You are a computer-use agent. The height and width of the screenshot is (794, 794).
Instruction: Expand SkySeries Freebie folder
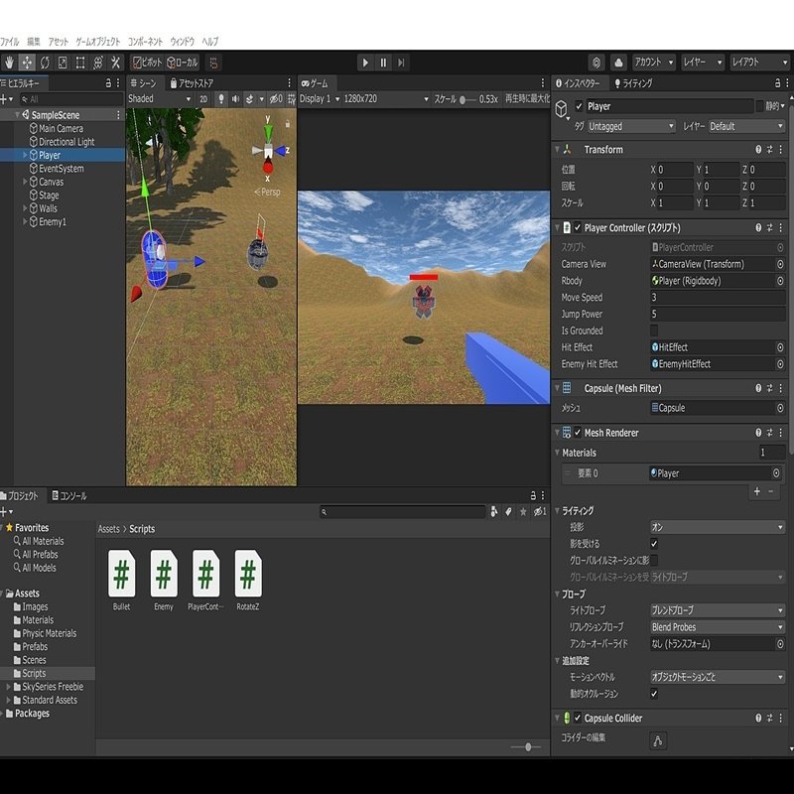click(8, 687)
